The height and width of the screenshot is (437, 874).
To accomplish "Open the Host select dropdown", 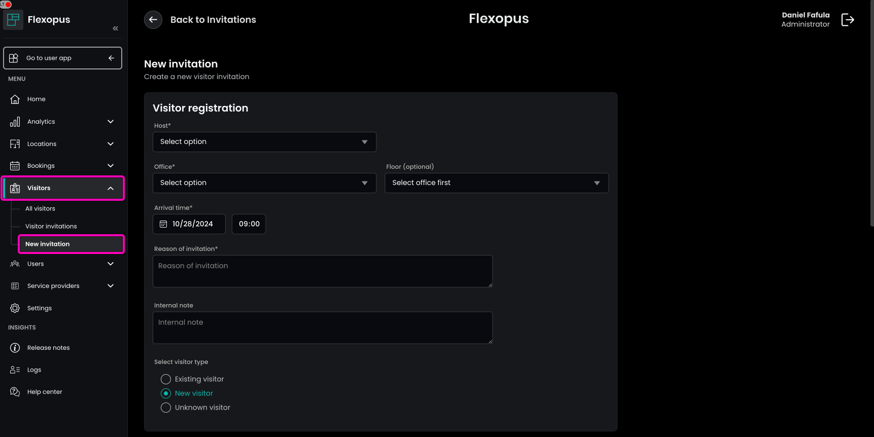I will click(x=264, y=142).
